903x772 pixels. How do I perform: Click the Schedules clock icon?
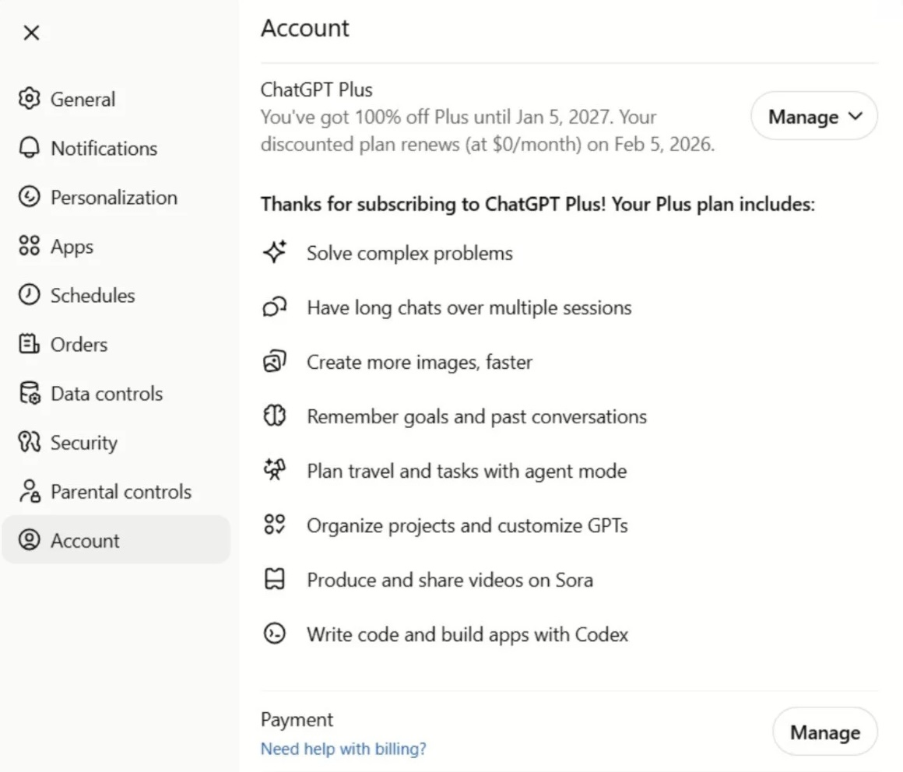coord(29,296)
